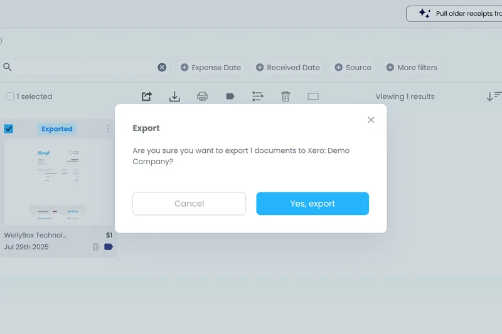Viewport: 502px width, 334px height.
Task: Click the rectangle view icon in toolbar
Action: pyautogui.click(x=313, y=97)
